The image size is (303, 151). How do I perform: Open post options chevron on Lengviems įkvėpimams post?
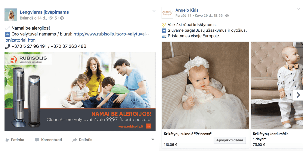pos(154,11)
